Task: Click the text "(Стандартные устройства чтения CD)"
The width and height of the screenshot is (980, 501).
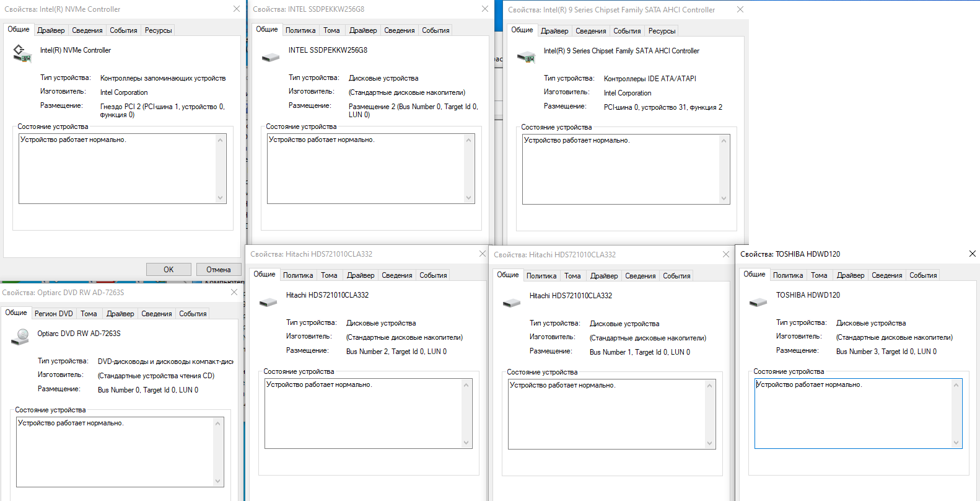Action: pos(156,376)
